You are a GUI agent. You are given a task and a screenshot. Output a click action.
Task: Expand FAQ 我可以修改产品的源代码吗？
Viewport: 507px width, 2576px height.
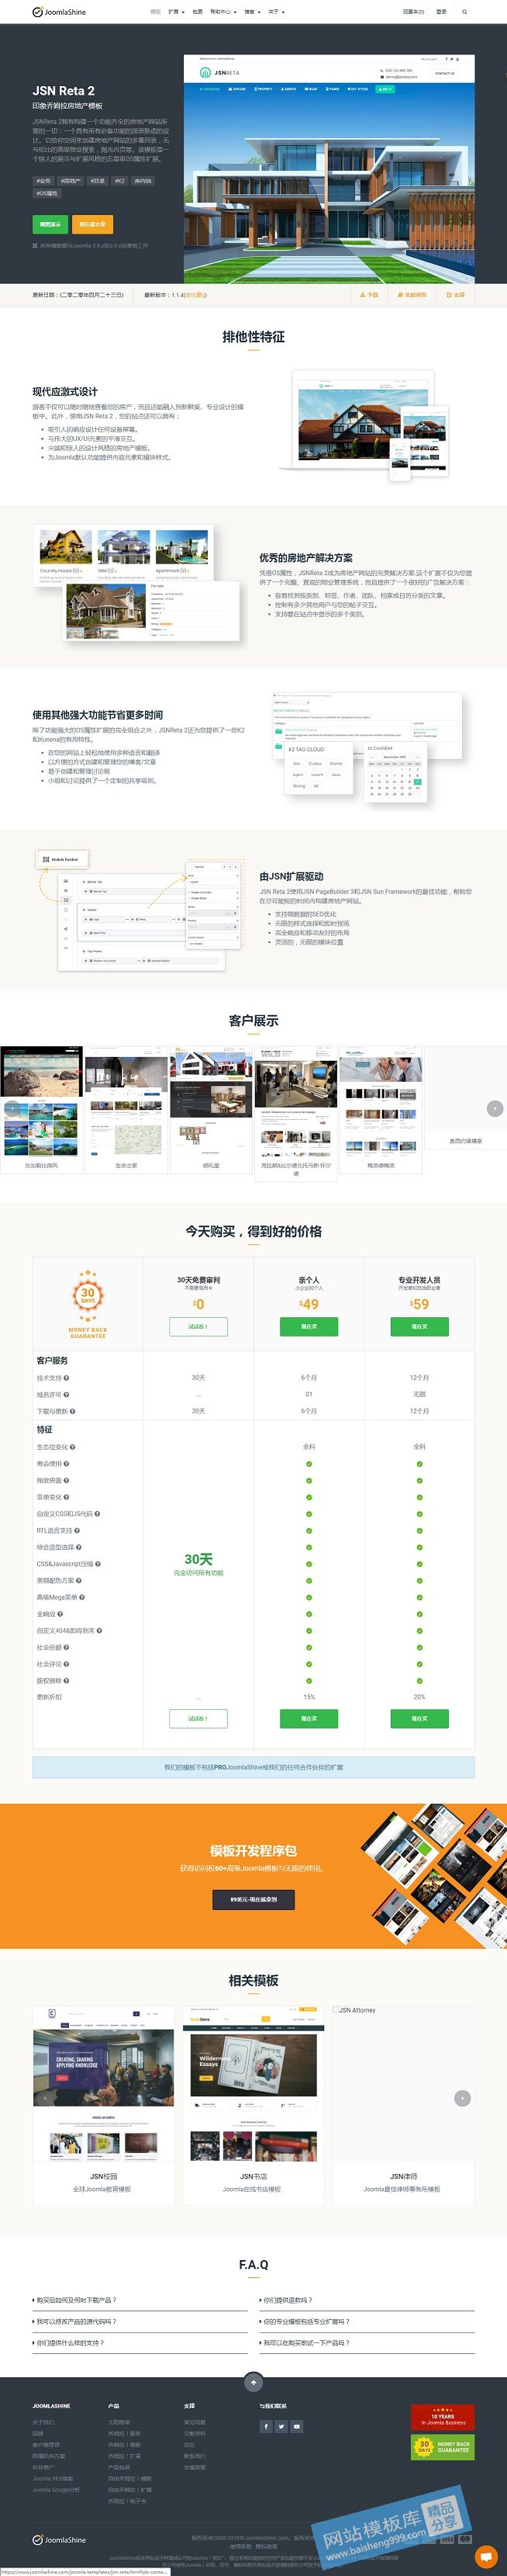pyautogui.click(x=140, y=2322)
